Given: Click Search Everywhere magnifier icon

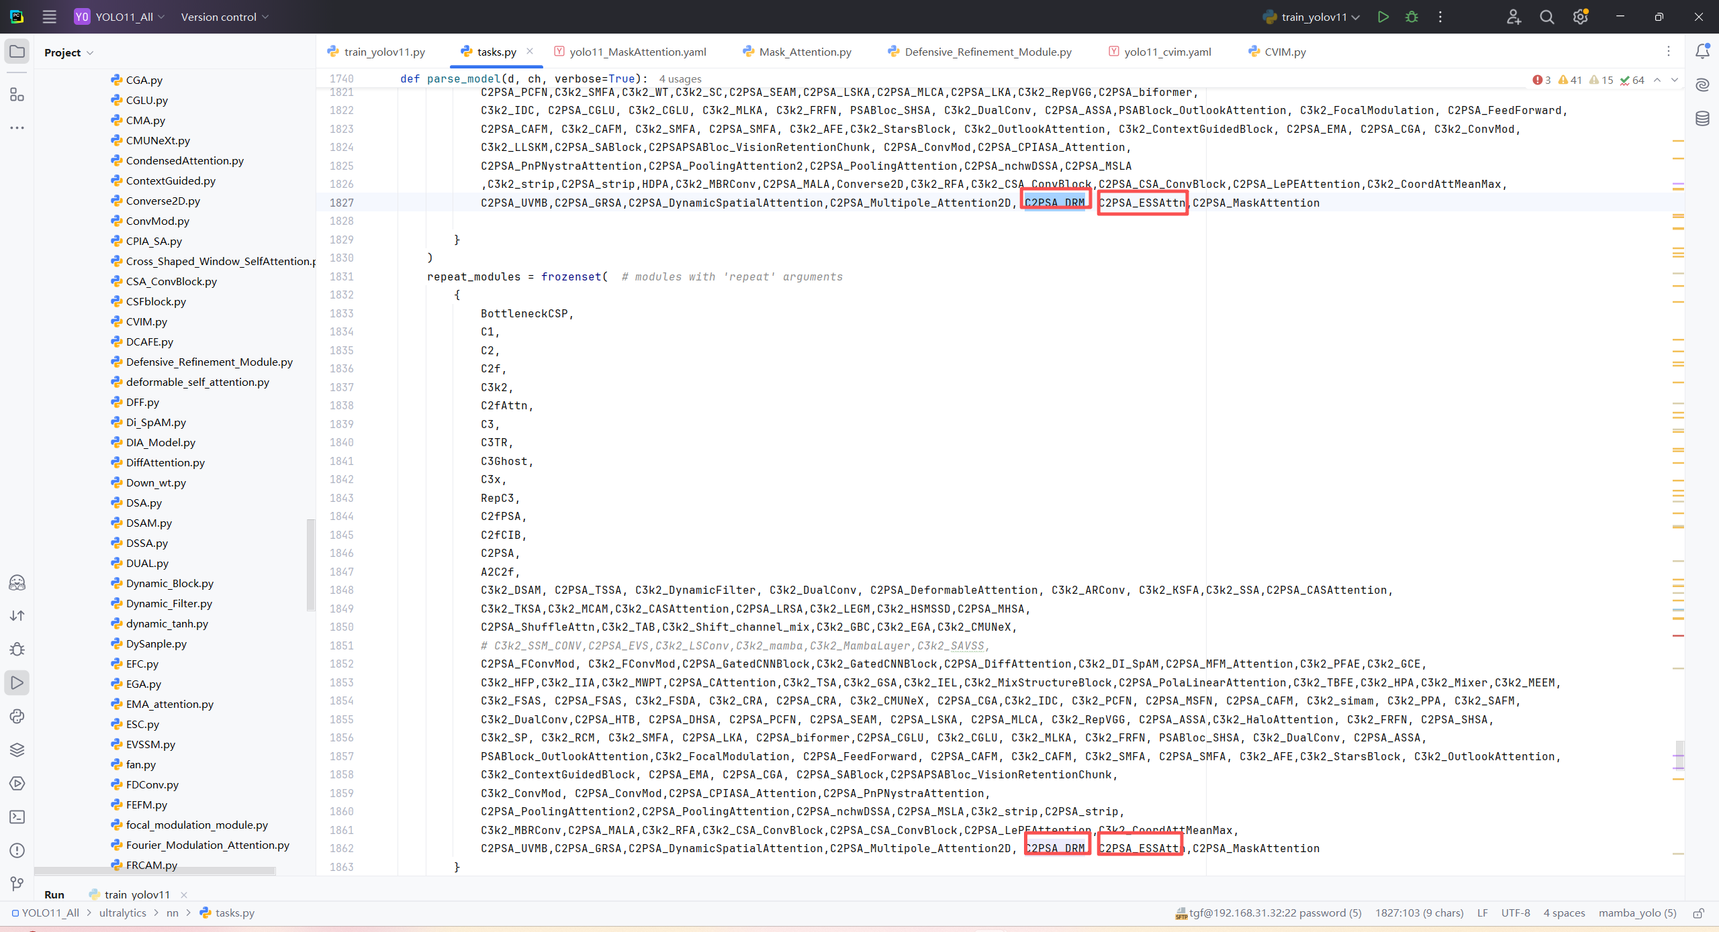Looking at the screenshot, I should (1546, 17).
